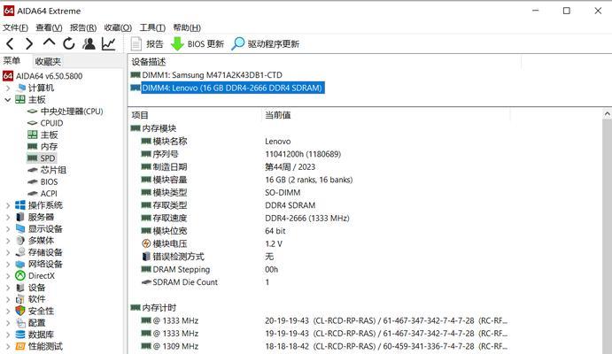Open the 查看(V) menu

(x=49, y=27)
